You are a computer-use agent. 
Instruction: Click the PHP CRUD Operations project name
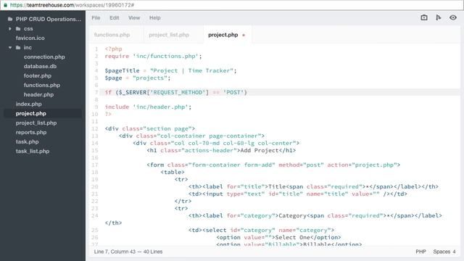pyautogui.click(x=49, y=19)
